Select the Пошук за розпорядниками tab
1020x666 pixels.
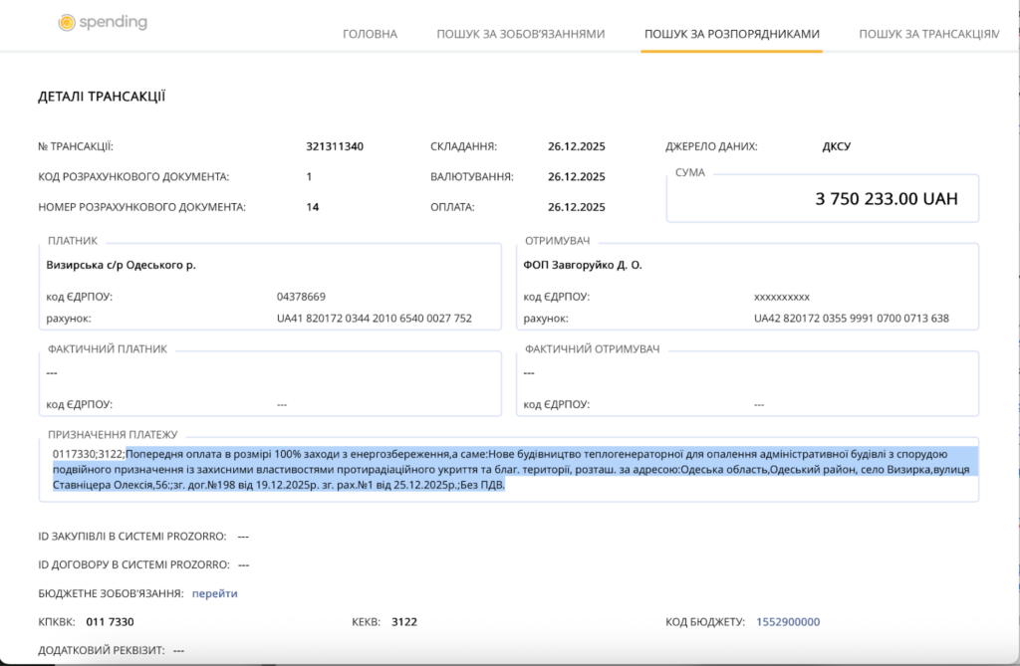[732, 34]
